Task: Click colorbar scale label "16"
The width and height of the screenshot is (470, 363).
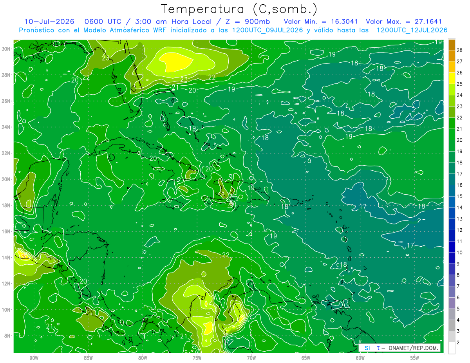Action: point(460,185)
